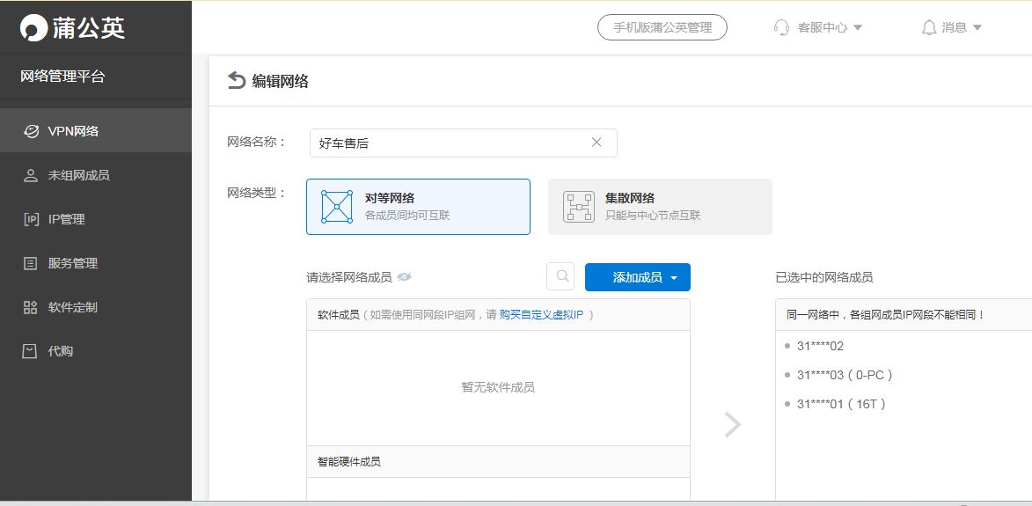
Task: Expand the 消息 dropdown arrow
Action: [977, 27]
